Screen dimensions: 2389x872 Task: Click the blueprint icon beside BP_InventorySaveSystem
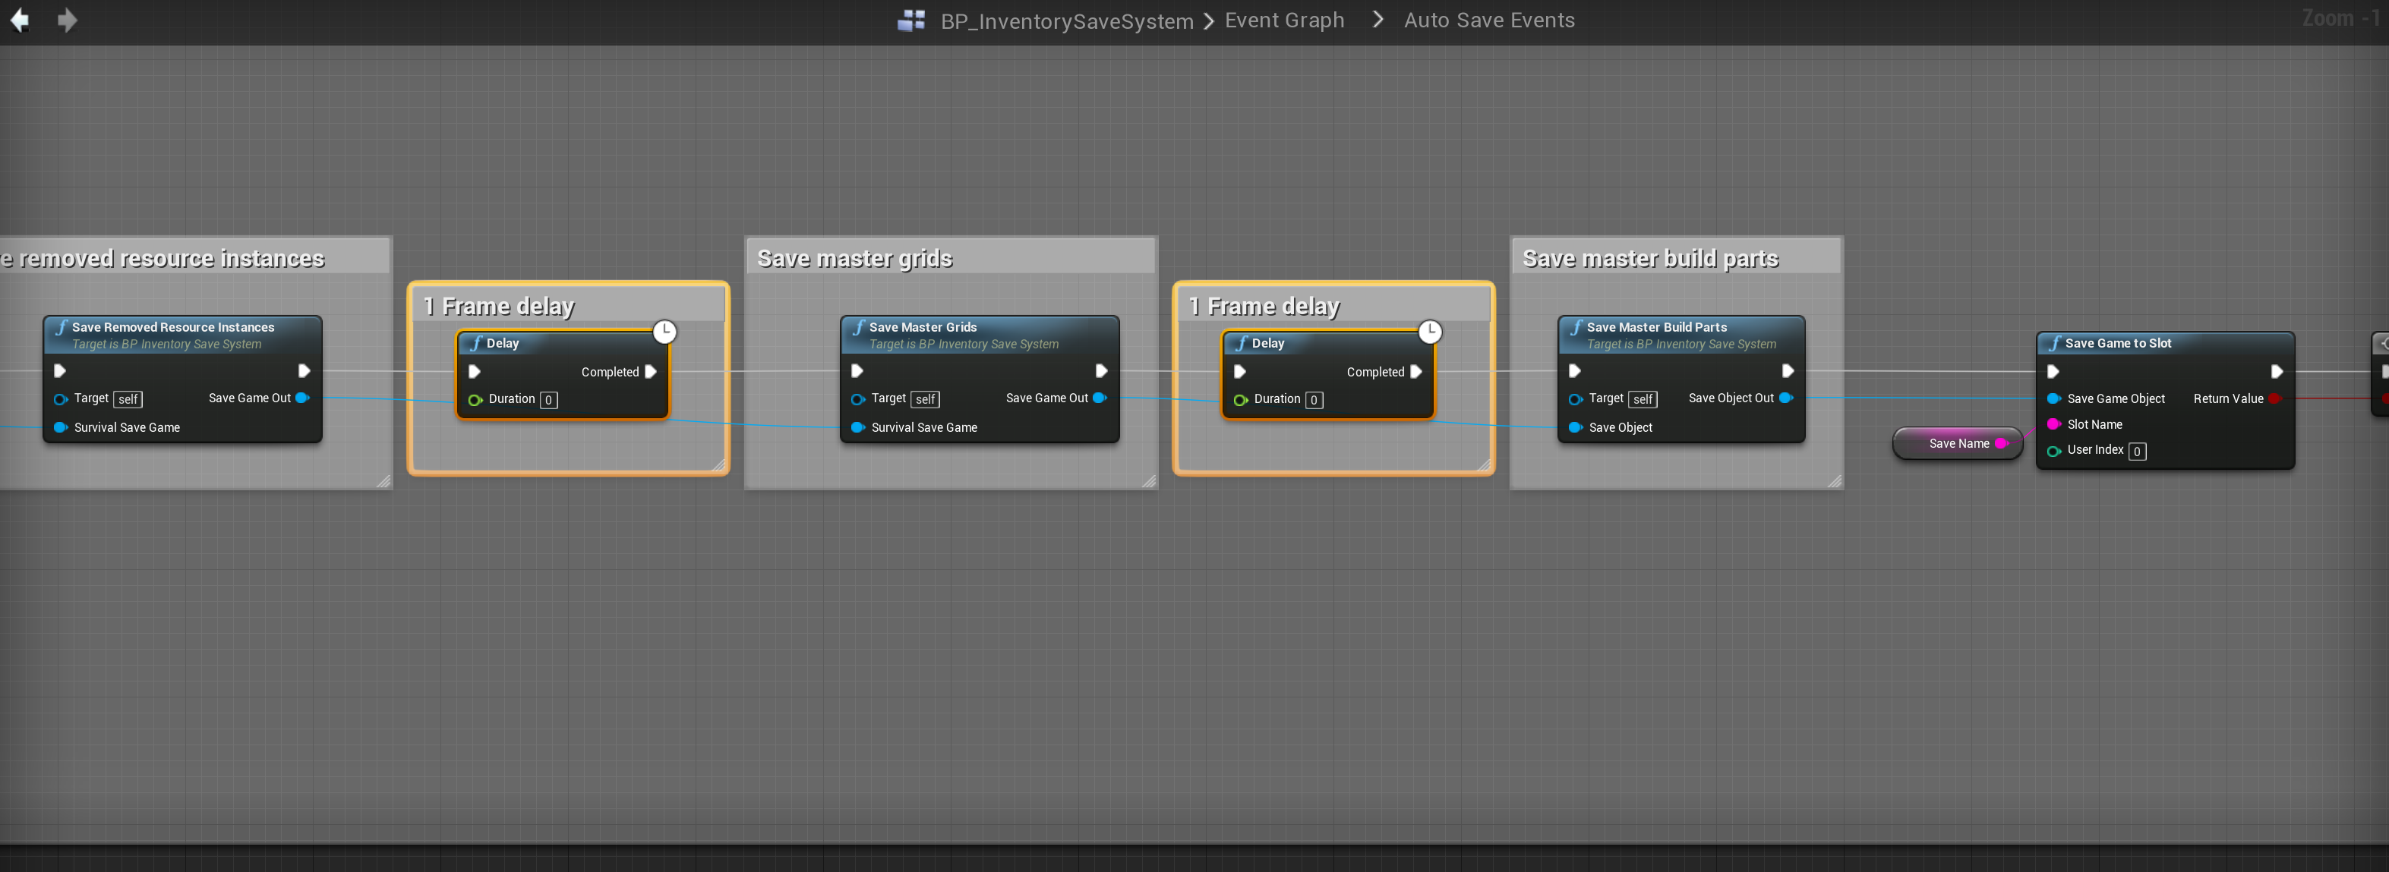[x=910, y=20]
